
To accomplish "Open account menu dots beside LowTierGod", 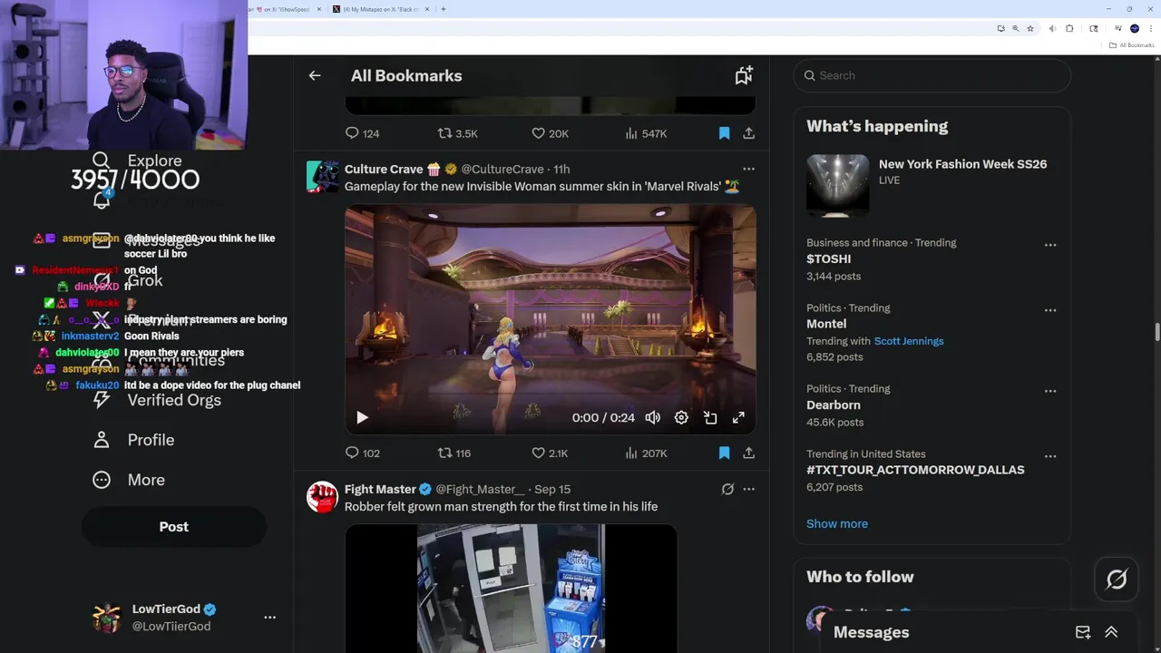I will point(269,618).
